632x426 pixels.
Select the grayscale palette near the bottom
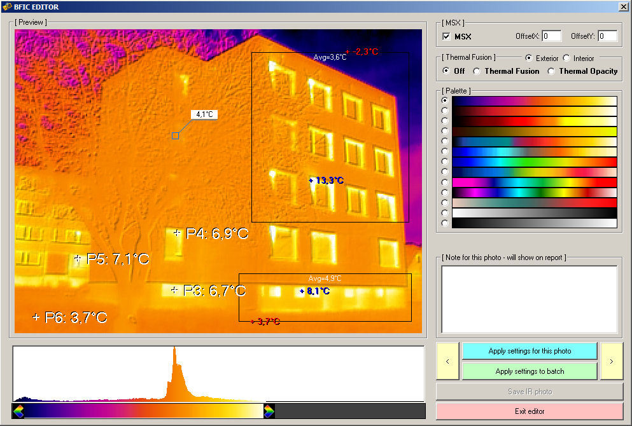click(x=444, y=223)
